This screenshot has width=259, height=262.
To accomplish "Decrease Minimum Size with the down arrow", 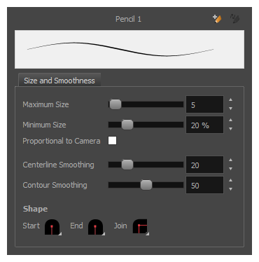I will coord(230,129).
